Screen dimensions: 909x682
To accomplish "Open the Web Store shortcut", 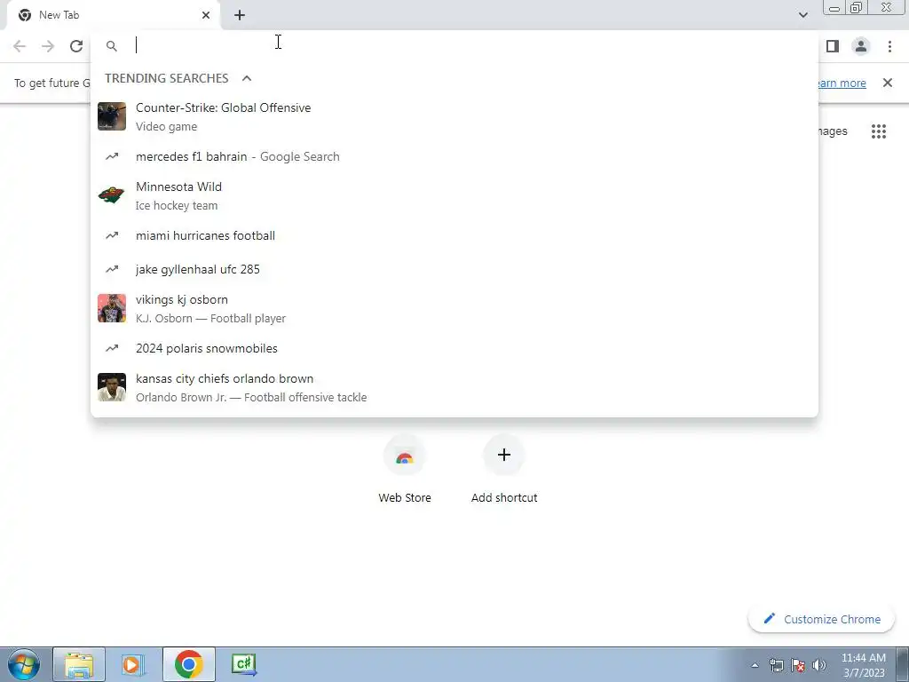I will (405, 470).
